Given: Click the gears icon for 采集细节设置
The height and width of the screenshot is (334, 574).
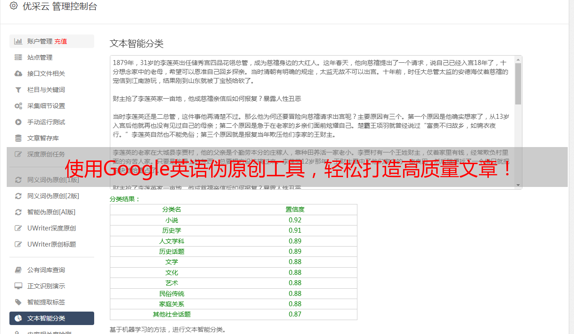Looking at the screenshot, I should (x=18, y=106).
